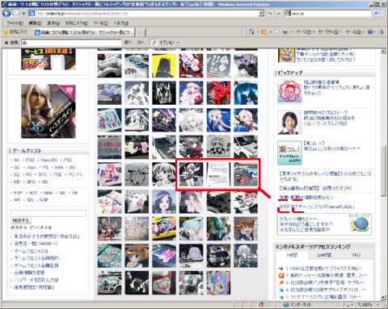Open the ファイル(F) menu
Screen dimensions: 388x309
[x=15, y=23]
